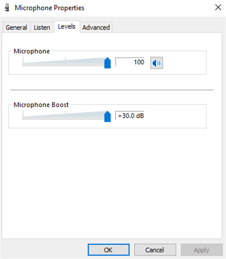
Task: Go to the Advanced tab
Action: (x=96, y=27)
